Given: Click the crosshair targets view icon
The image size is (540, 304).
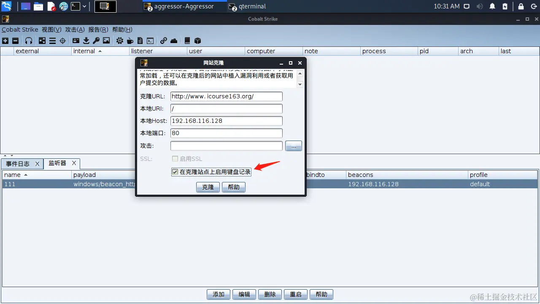Looking at the screenshot, I should [x=62, y=41].
